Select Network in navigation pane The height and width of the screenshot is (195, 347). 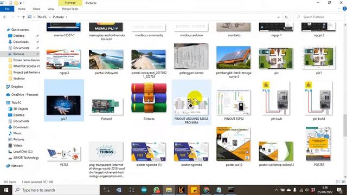17,166
